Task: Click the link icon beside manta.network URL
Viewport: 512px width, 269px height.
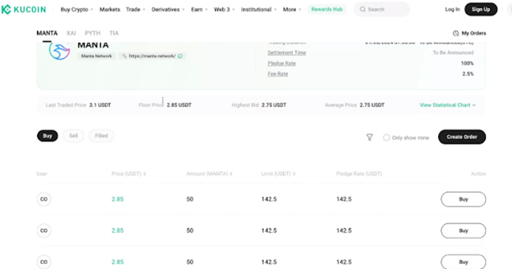Action: pyautogui.click(x=124, y=56)
